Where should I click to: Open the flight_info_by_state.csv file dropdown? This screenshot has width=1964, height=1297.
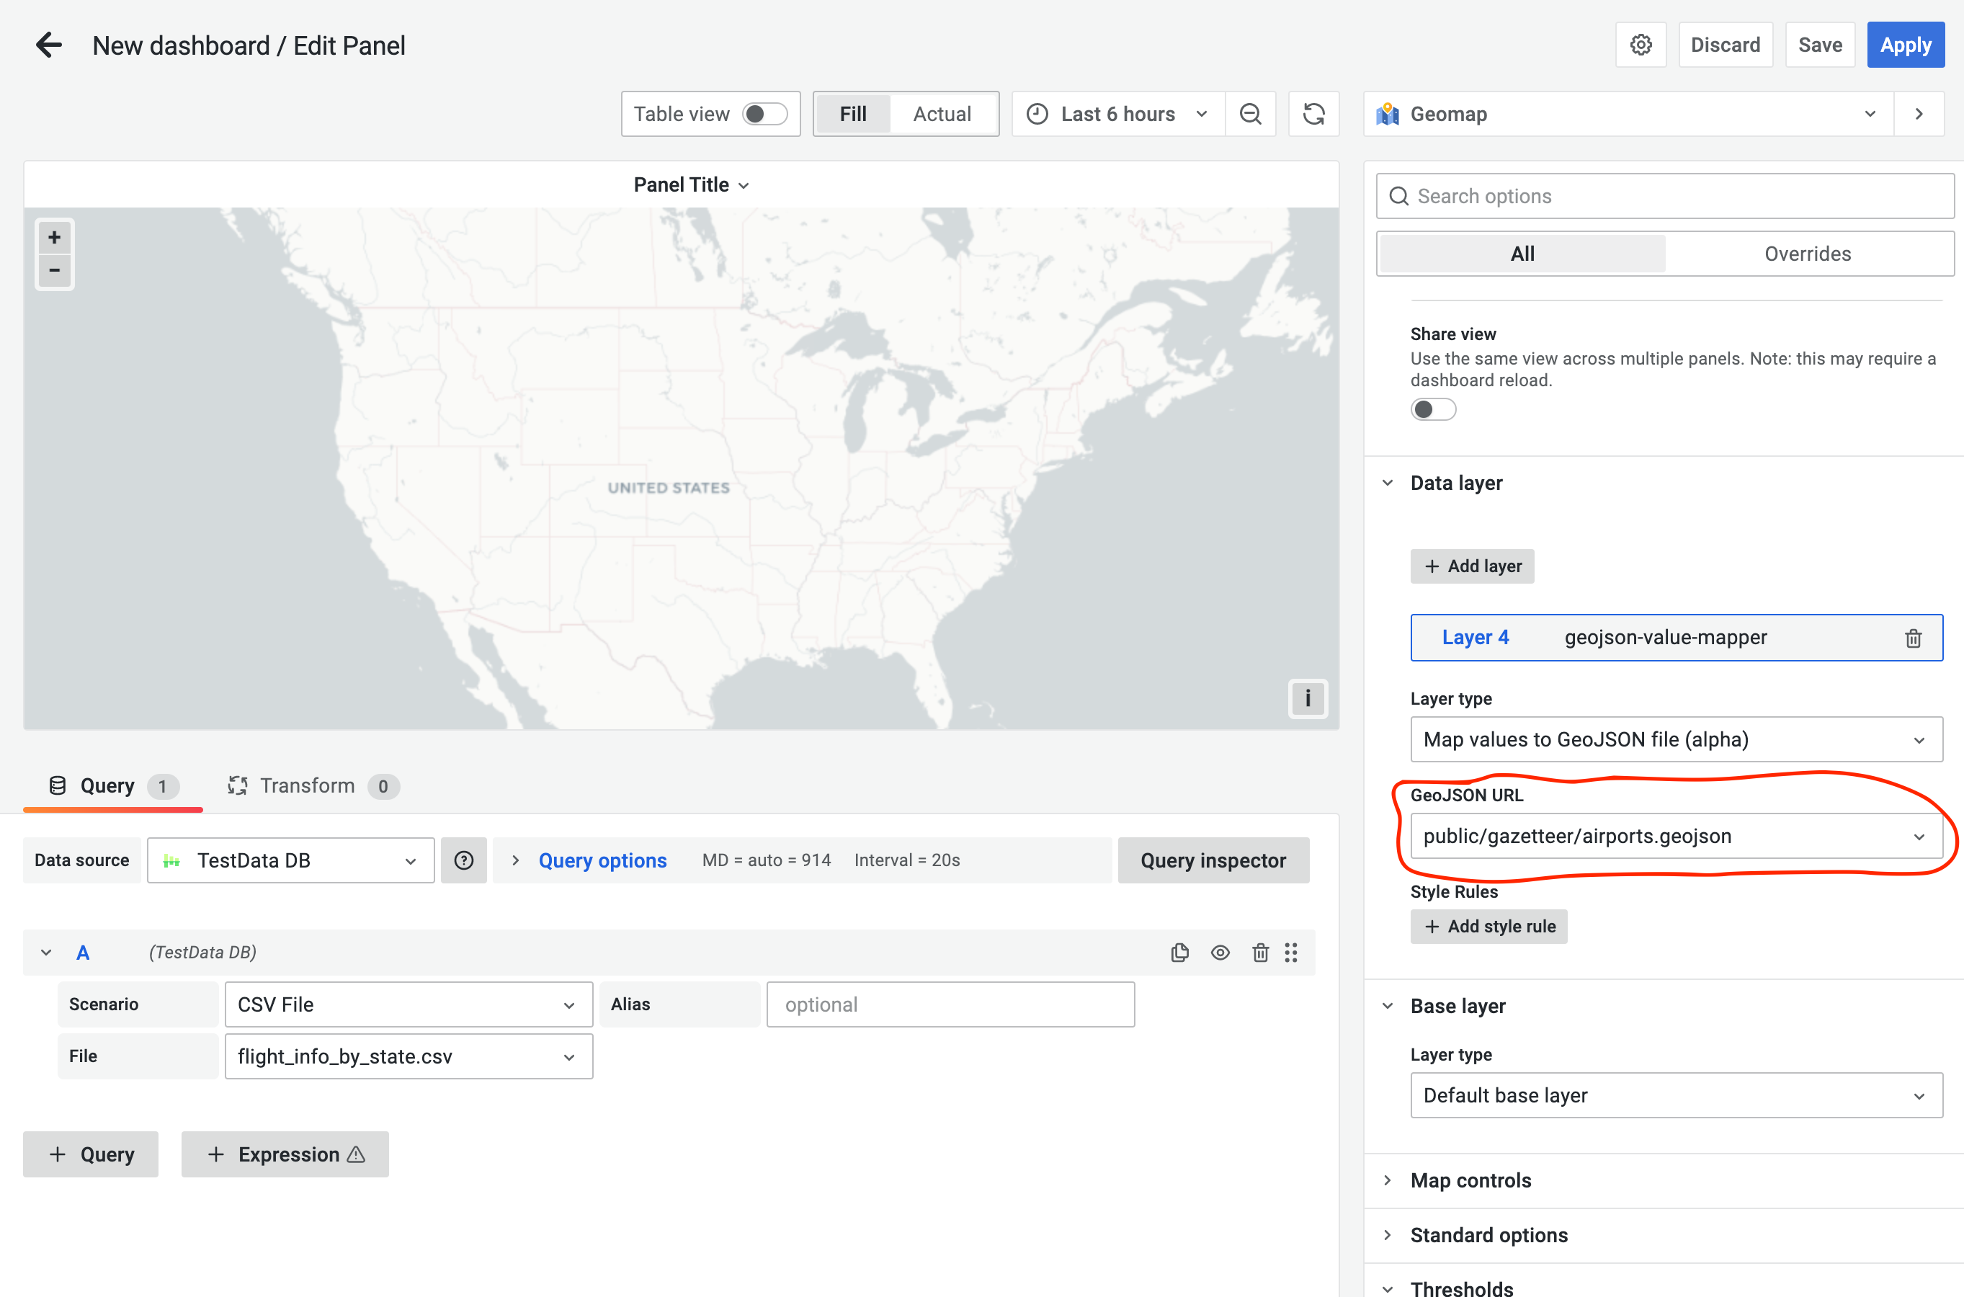click(569, 1056)
